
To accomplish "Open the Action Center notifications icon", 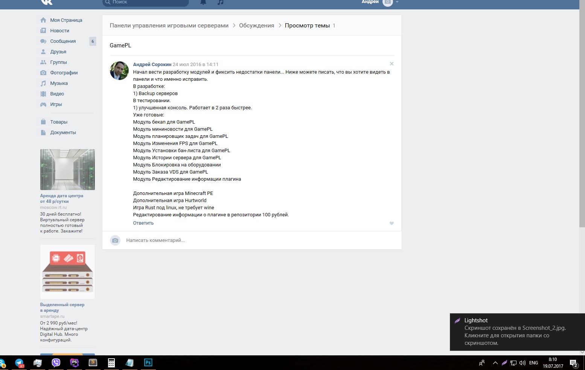I will click(574, 363).
